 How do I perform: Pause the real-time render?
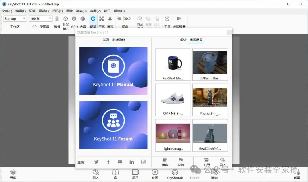coord(57,19)
